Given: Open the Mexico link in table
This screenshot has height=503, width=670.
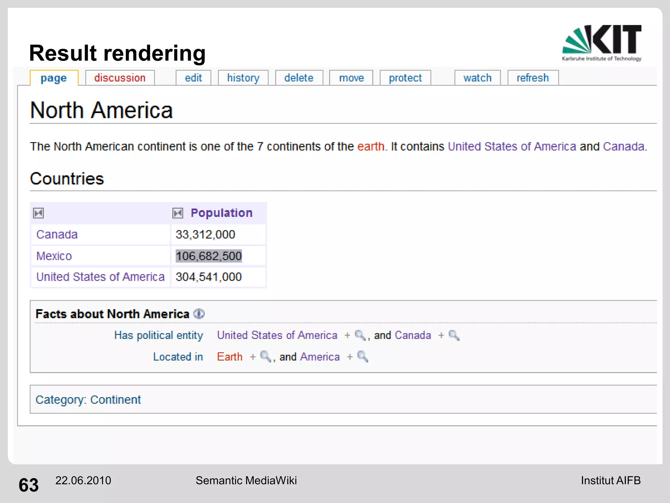Looking at the screenshot, I should pos(54,256).
